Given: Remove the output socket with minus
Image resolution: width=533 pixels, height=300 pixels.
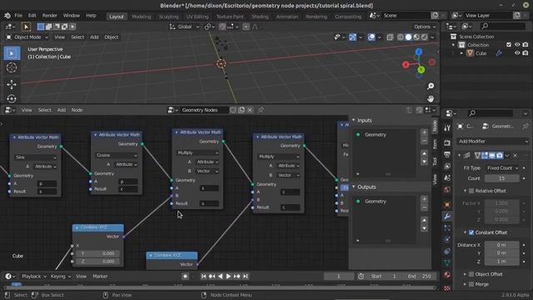Looking at the screenshot, I should coord(424,207).
